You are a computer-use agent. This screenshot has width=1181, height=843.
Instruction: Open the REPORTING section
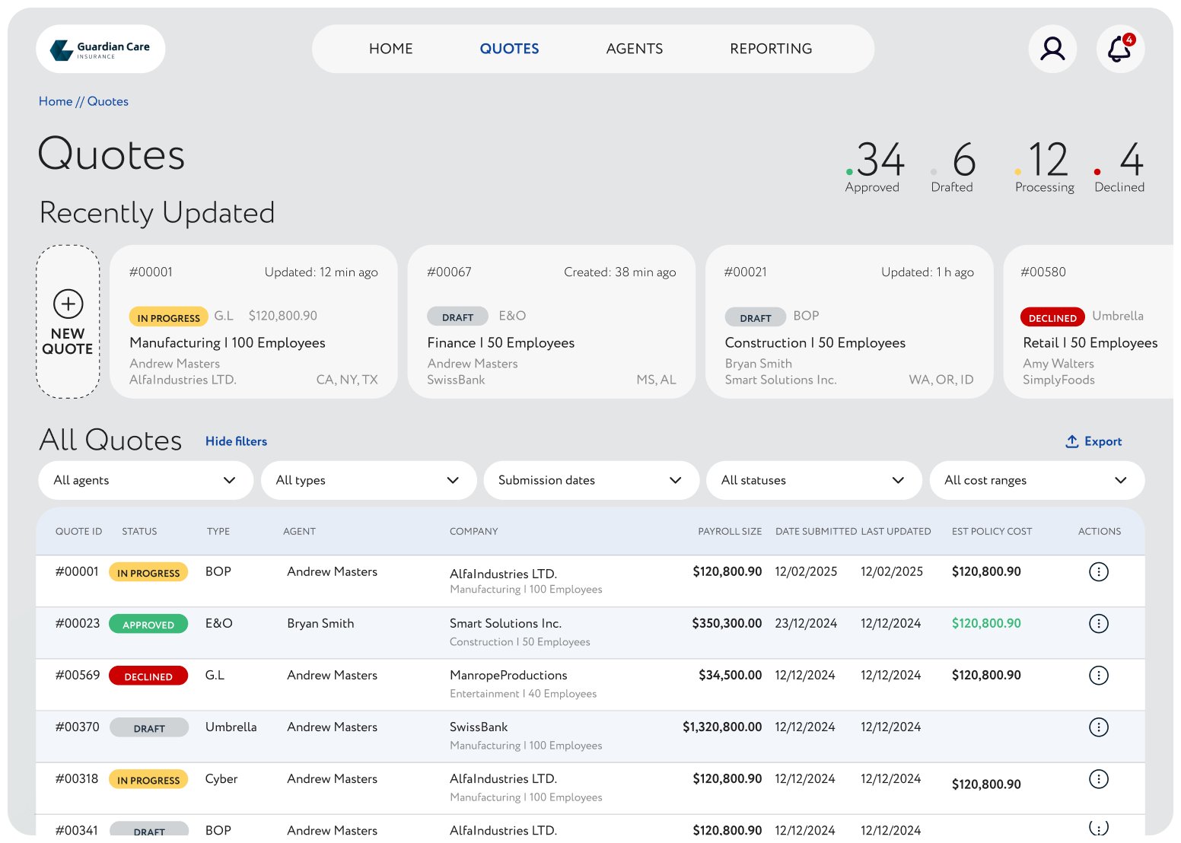tap(771, 49)
